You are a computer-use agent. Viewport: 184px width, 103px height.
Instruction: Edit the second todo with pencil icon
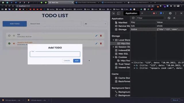click(x=97, y=43)
